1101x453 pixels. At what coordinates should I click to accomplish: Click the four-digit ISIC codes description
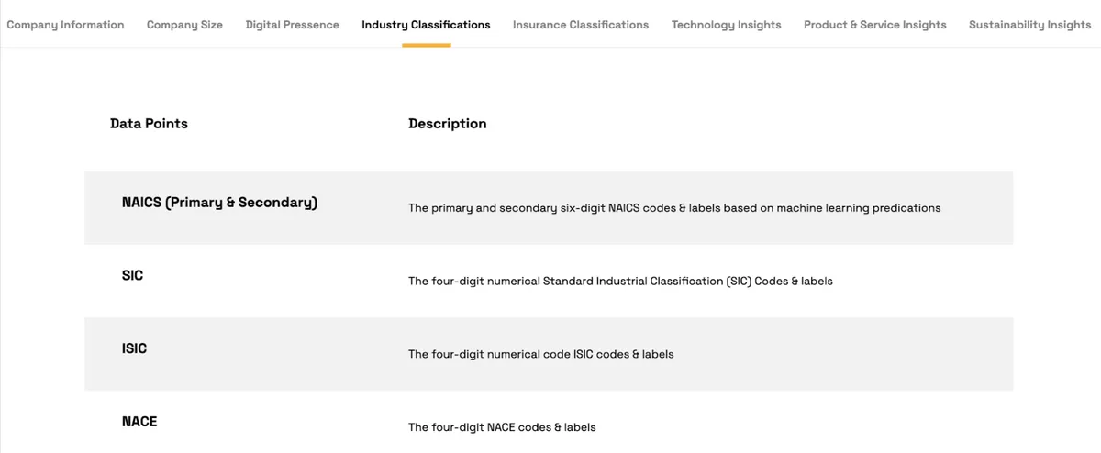(541, 354)
